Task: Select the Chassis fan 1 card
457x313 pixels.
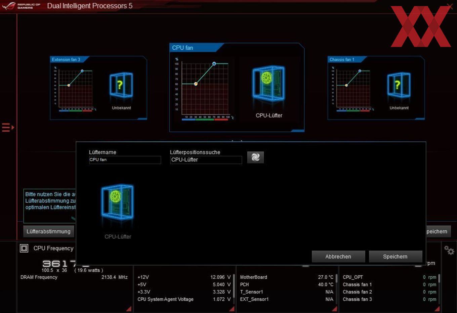Action: pos(376,88)
